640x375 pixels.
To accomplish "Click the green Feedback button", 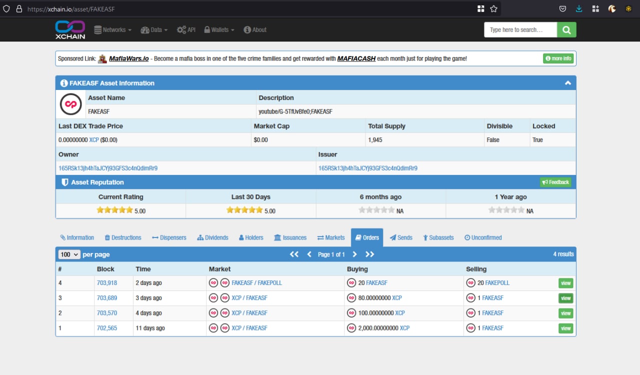I will pyautogui.click(x=555, y=182).
